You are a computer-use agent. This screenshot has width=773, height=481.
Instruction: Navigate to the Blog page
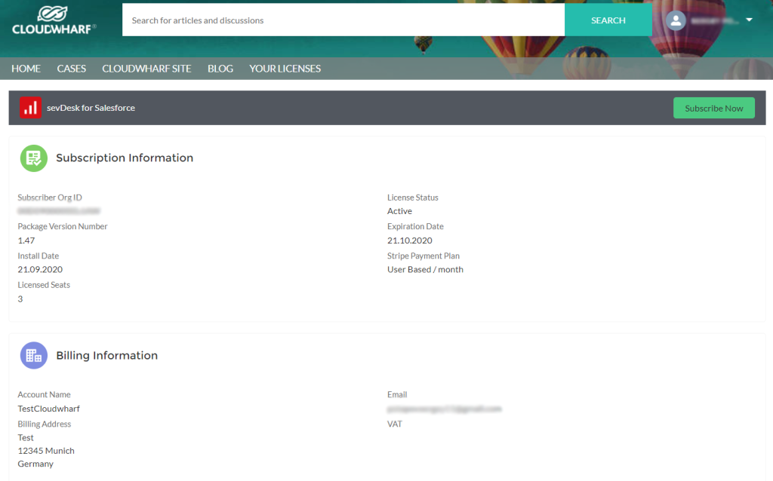coord(220,69)
